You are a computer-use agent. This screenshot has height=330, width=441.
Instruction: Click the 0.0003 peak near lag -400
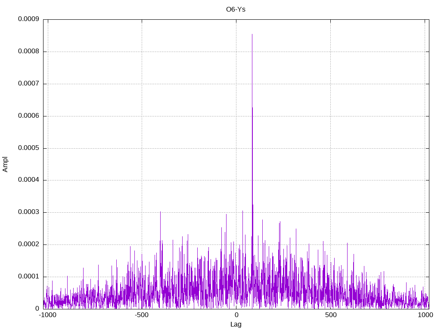(160, 212)
